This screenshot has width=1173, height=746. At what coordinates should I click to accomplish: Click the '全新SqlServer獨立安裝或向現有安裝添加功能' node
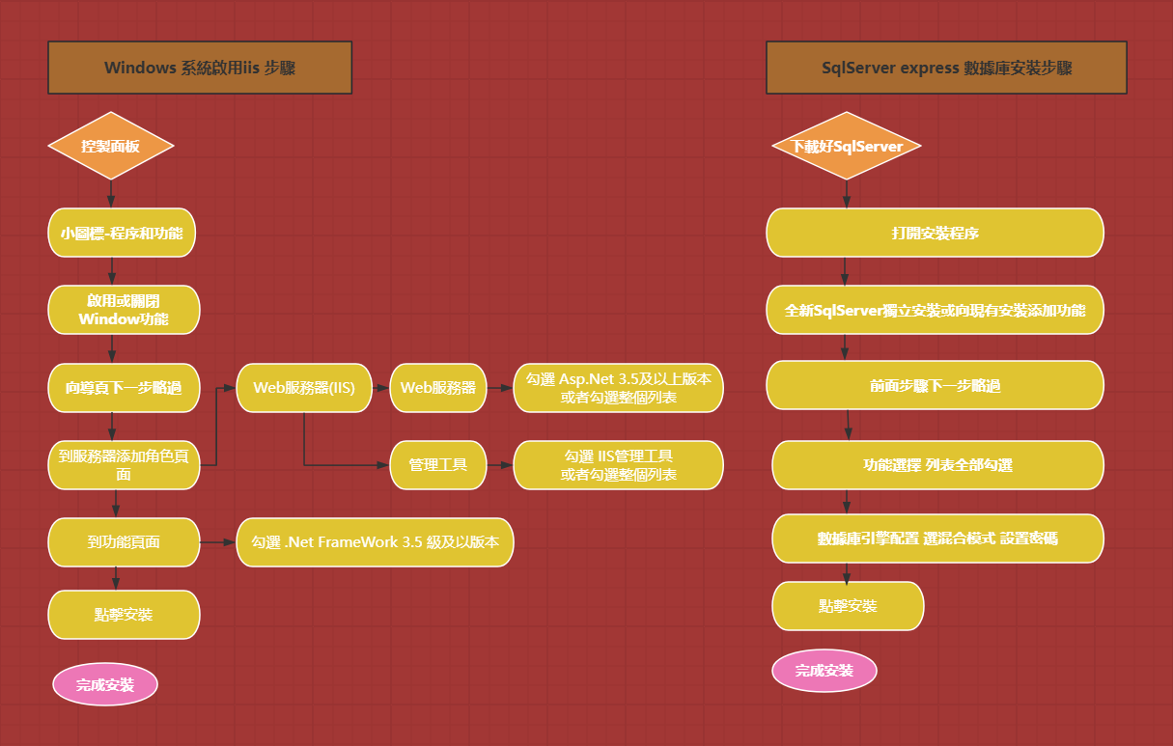pos(935,310)
